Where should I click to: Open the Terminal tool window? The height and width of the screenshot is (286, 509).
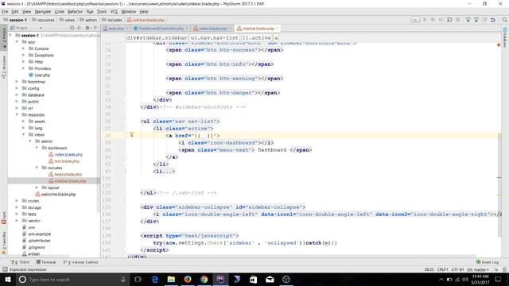46,262
